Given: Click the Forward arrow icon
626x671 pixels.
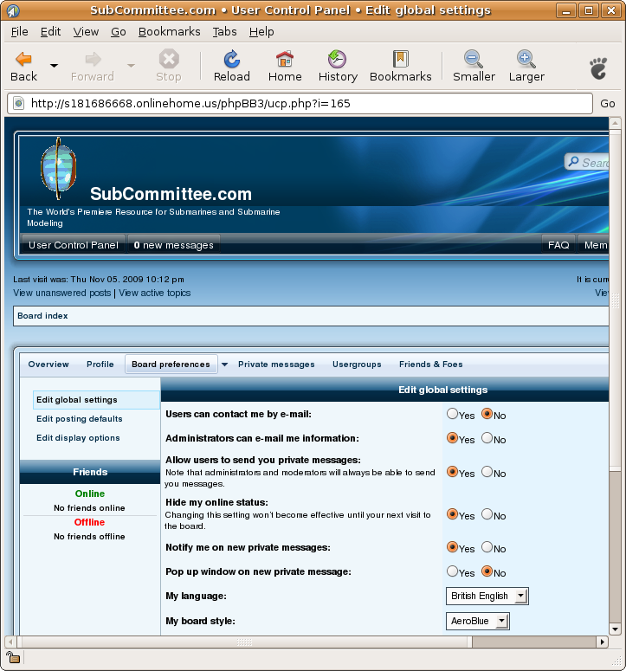Looking at the screenshot, I should (93, 59).
